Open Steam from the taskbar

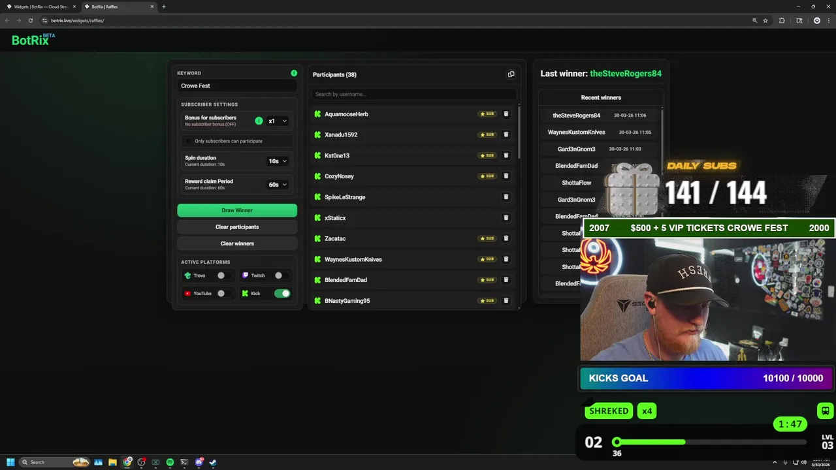[x=213, y=462]
